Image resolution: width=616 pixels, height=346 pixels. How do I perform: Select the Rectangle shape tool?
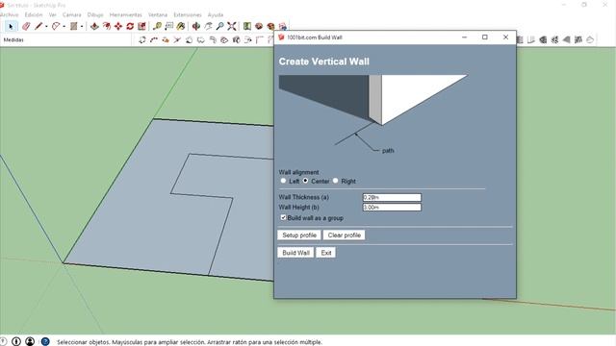pyautogui.click(x=73, y=26)
